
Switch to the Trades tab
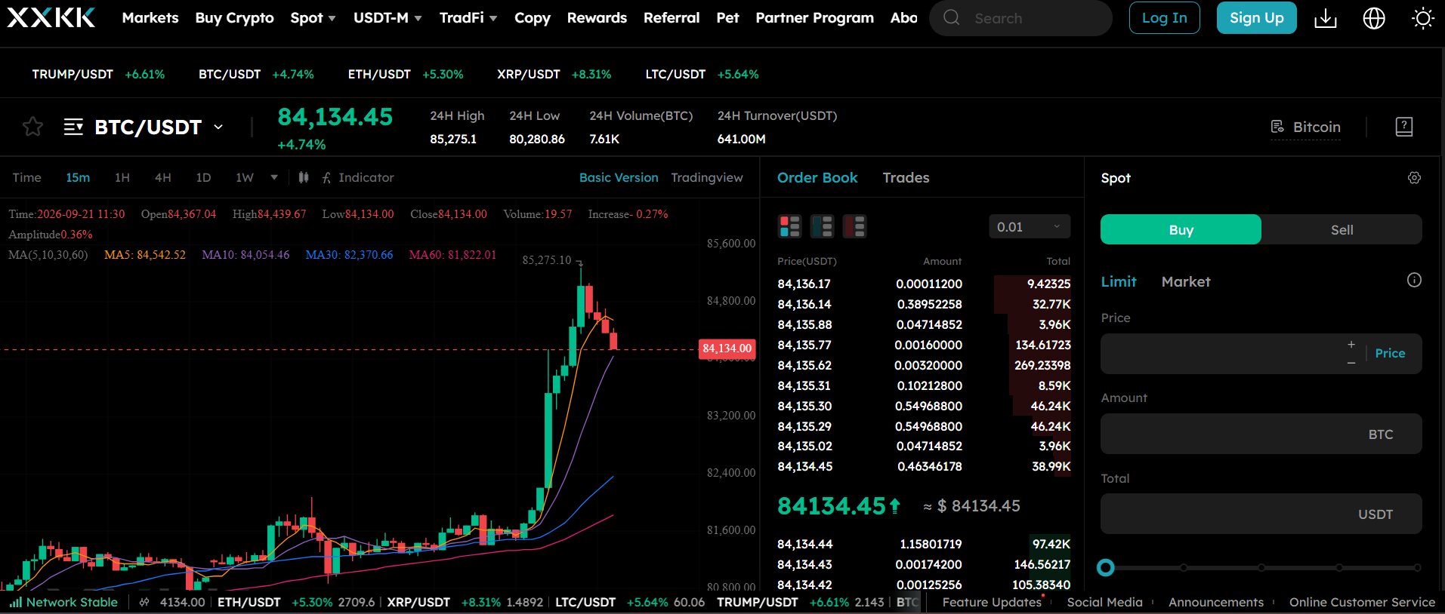pos(906,178)
